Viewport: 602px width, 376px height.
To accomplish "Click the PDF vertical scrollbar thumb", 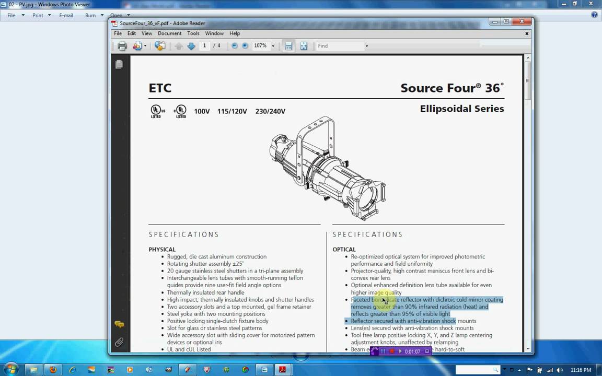I will 528,80.
